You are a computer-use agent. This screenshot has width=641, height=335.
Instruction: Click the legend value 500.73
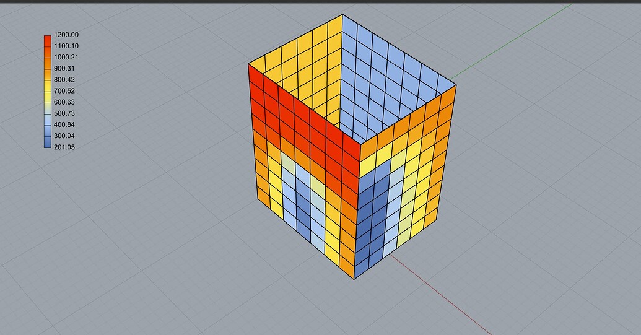[64, 113]
